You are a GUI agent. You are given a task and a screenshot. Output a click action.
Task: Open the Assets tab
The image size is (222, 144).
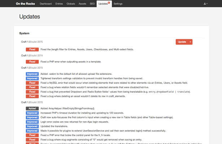82,4
